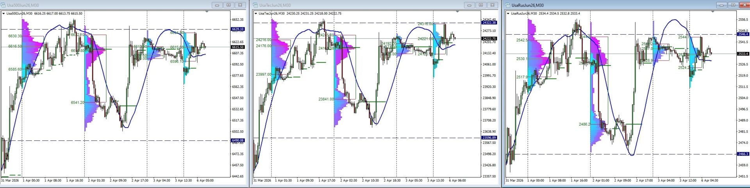Expand the Usa500Jun26,M30 symbol dropdown arrow
The height and width of the screenshot is (188, 750).
(x=4, y=13)
